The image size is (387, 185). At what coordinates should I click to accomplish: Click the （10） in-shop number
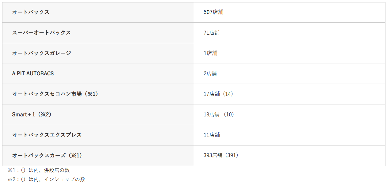229,115
